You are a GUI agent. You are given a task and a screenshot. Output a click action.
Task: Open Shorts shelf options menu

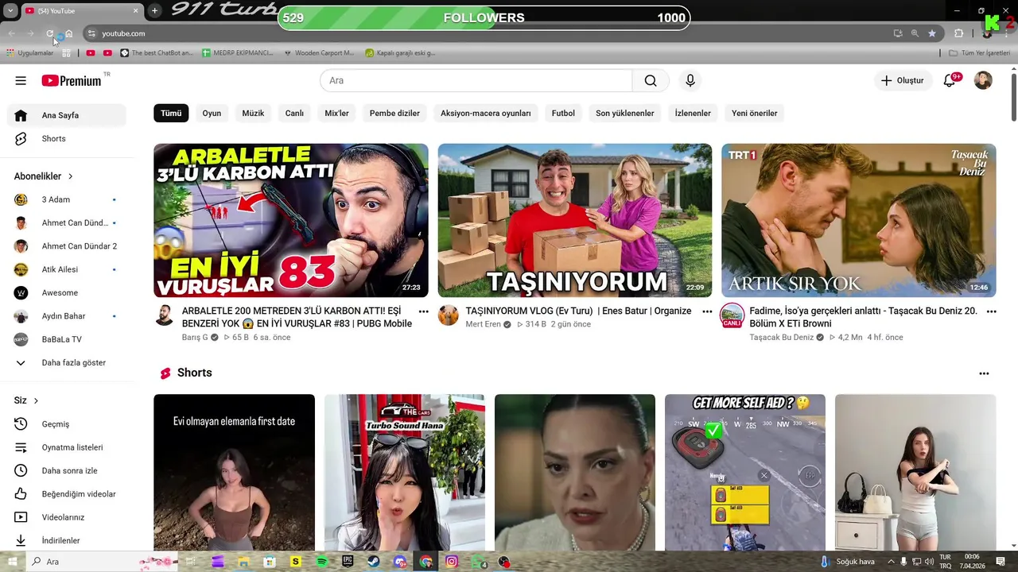click(x=984, y=373)
